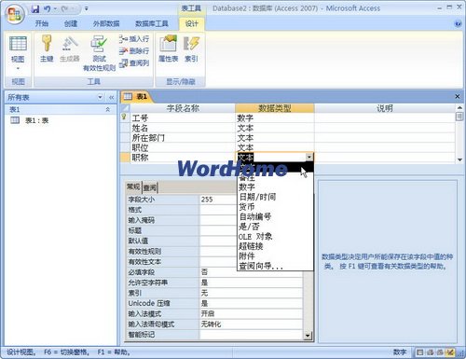Screen dimensions: 466x359
Task: Click field name cell 职称
Action: click(183, 158)
